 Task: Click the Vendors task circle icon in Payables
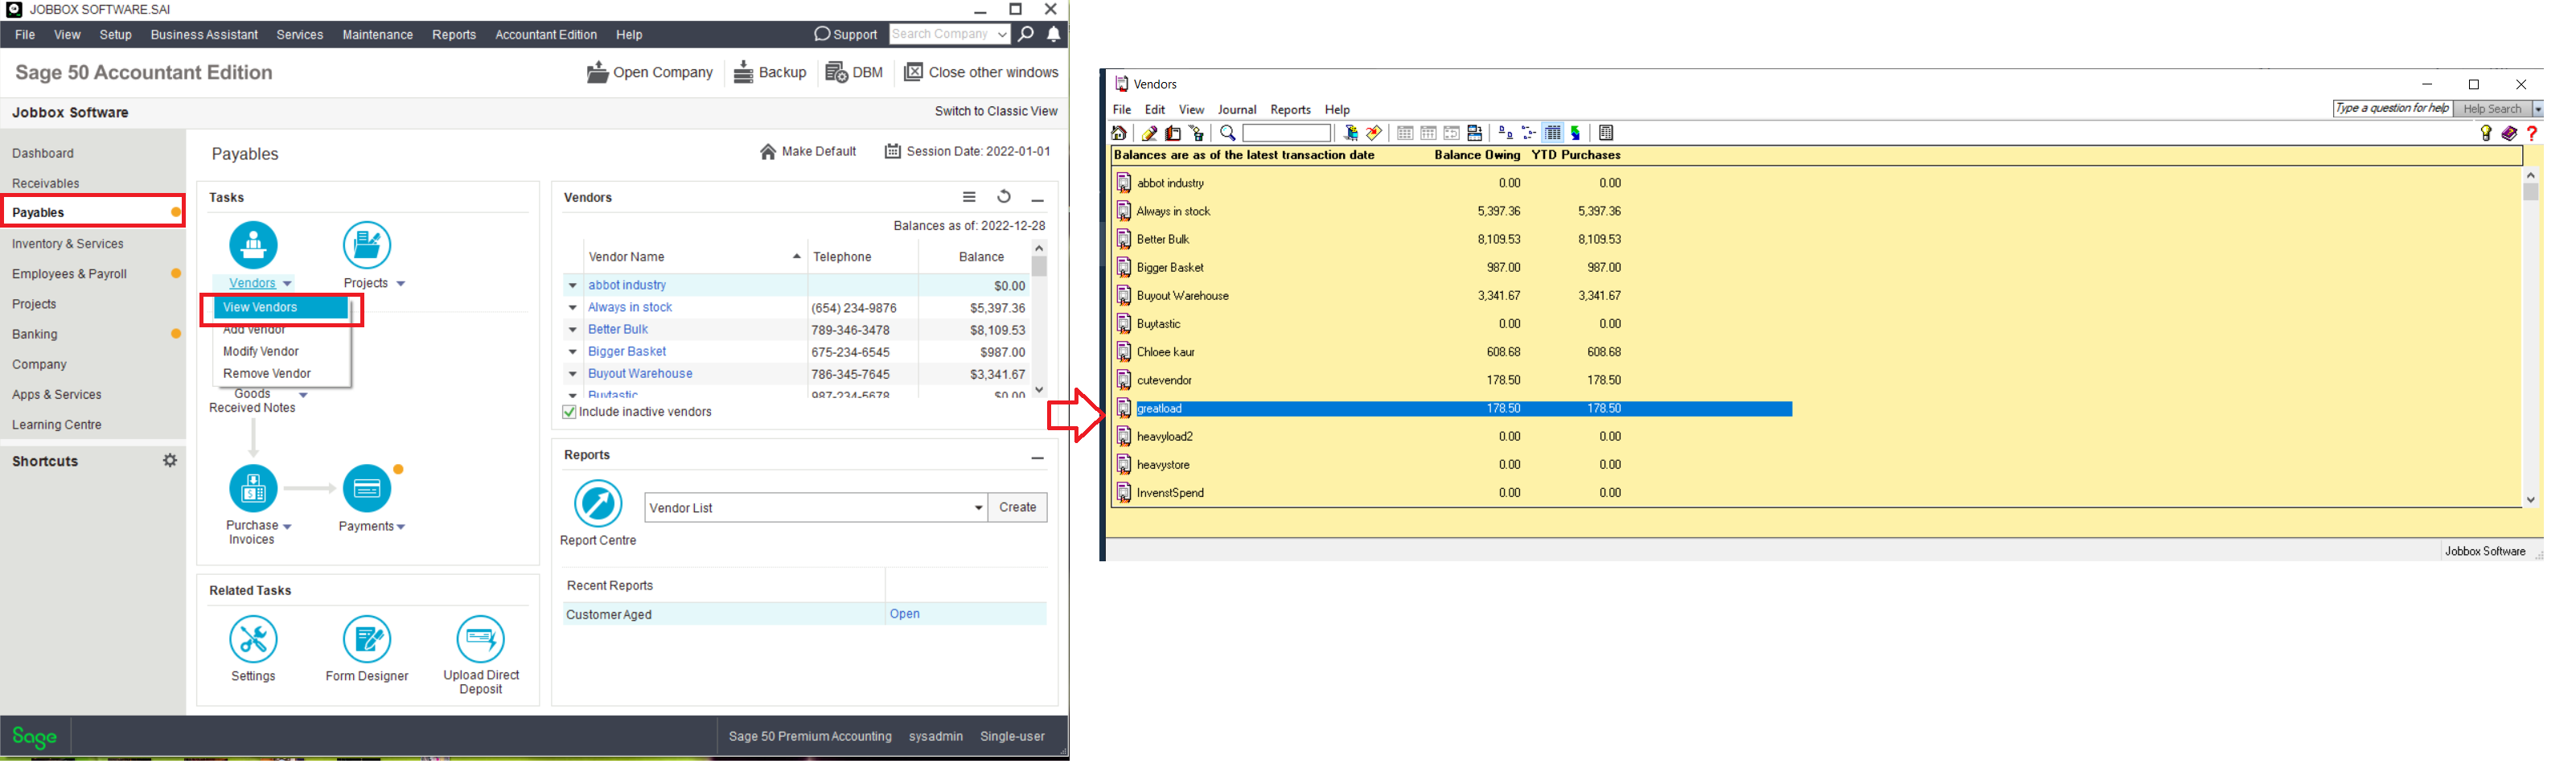click(x=254, y=245)
